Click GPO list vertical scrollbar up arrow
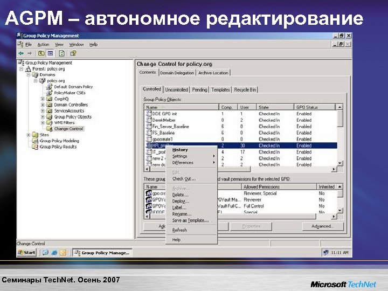 340,107
